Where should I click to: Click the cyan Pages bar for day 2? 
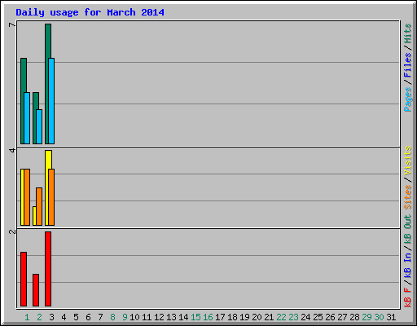coord(39,126)
